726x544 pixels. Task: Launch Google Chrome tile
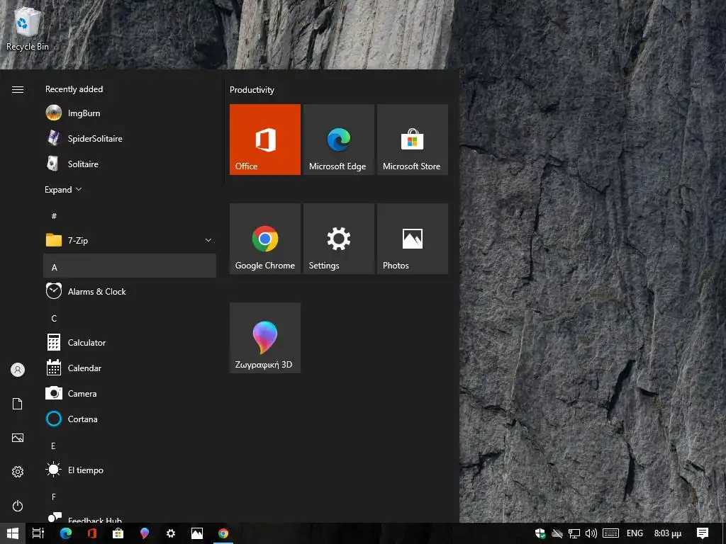265,239
